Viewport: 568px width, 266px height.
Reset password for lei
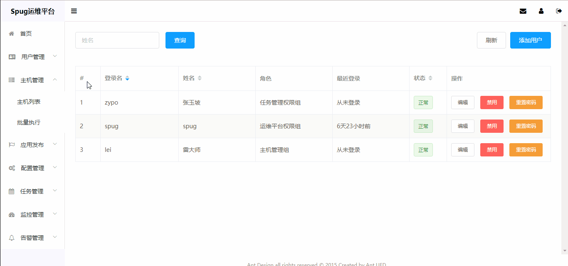(526, 150)
